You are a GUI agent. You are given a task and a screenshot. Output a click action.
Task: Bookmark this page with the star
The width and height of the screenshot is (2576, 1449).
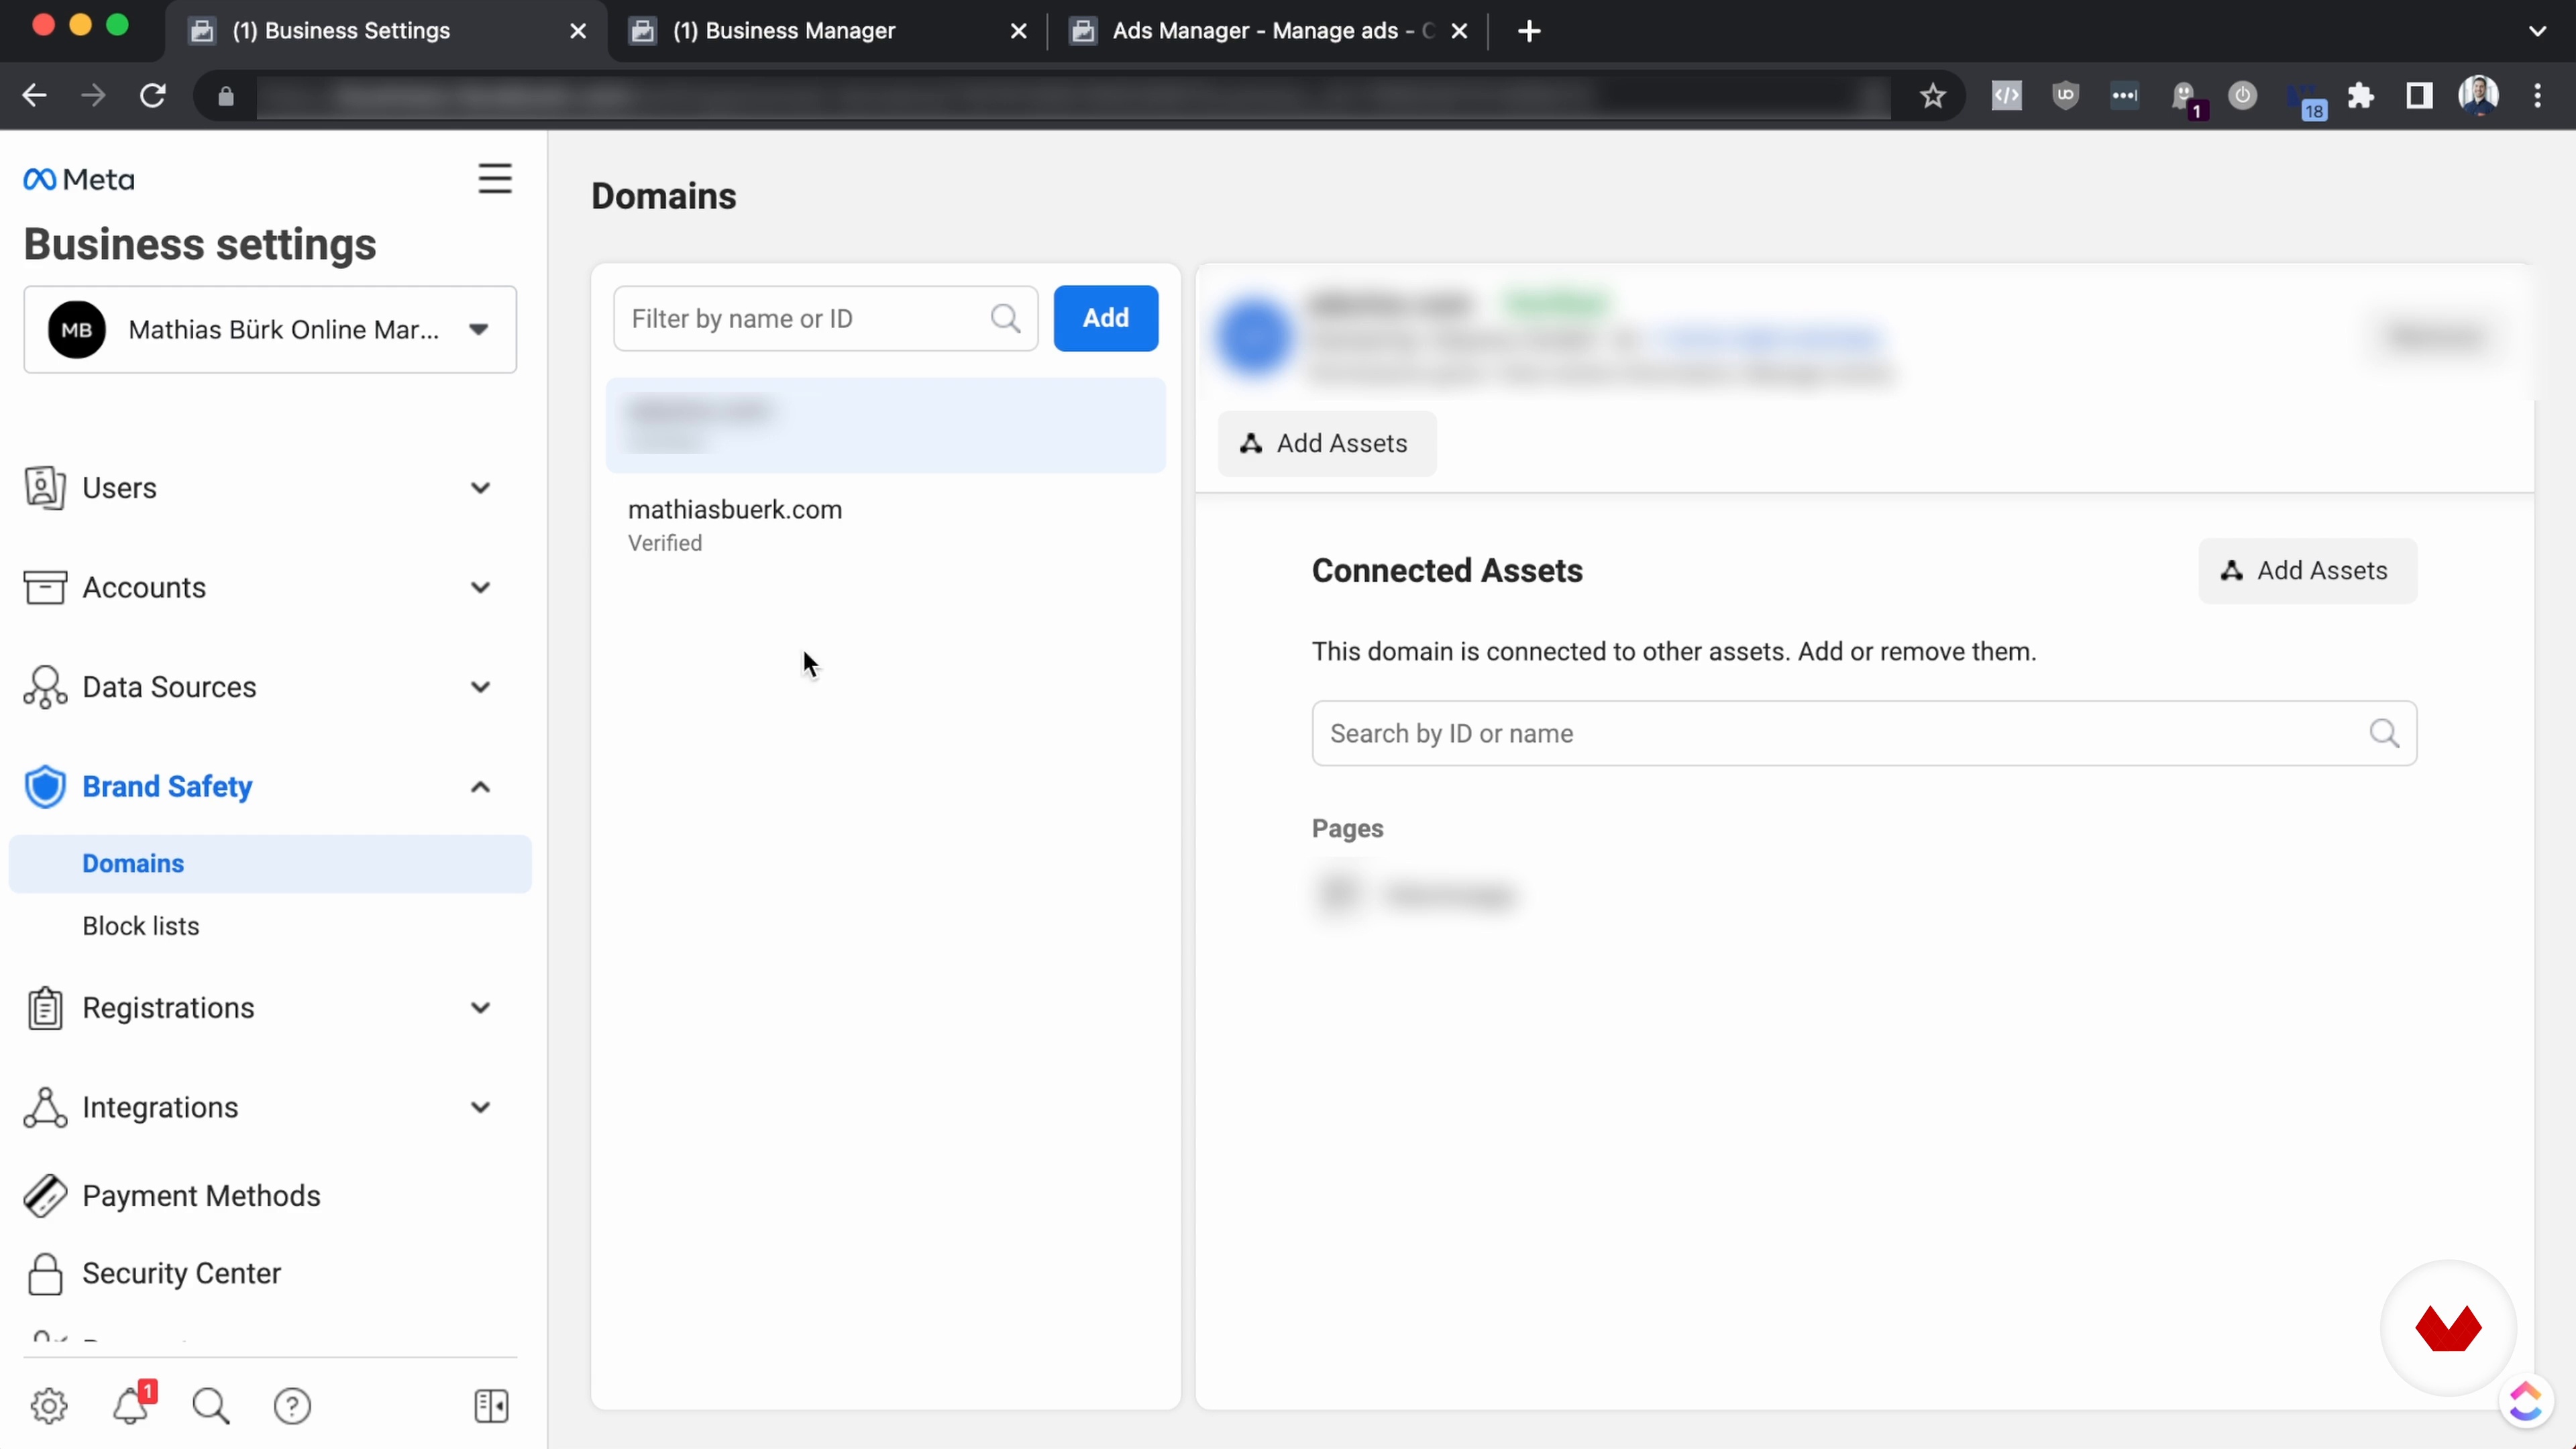pyautogui.click(x=1933, y=95)
